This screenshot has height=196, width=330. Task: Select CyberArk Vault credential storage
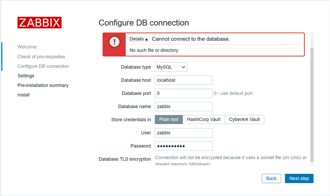(x=244, y=119)
